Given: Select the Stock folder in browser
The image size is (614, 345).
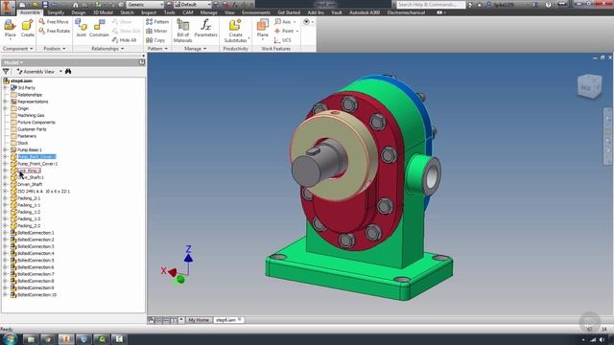Looking at the screenshot, I should pos(22,143).
